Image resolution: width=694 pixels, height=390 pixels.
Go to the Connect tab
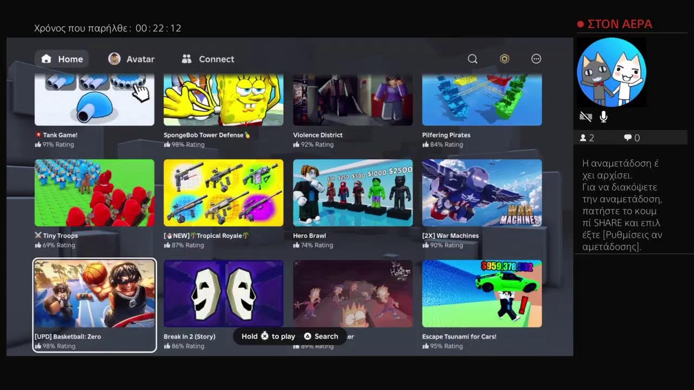(x=208, y=59)
